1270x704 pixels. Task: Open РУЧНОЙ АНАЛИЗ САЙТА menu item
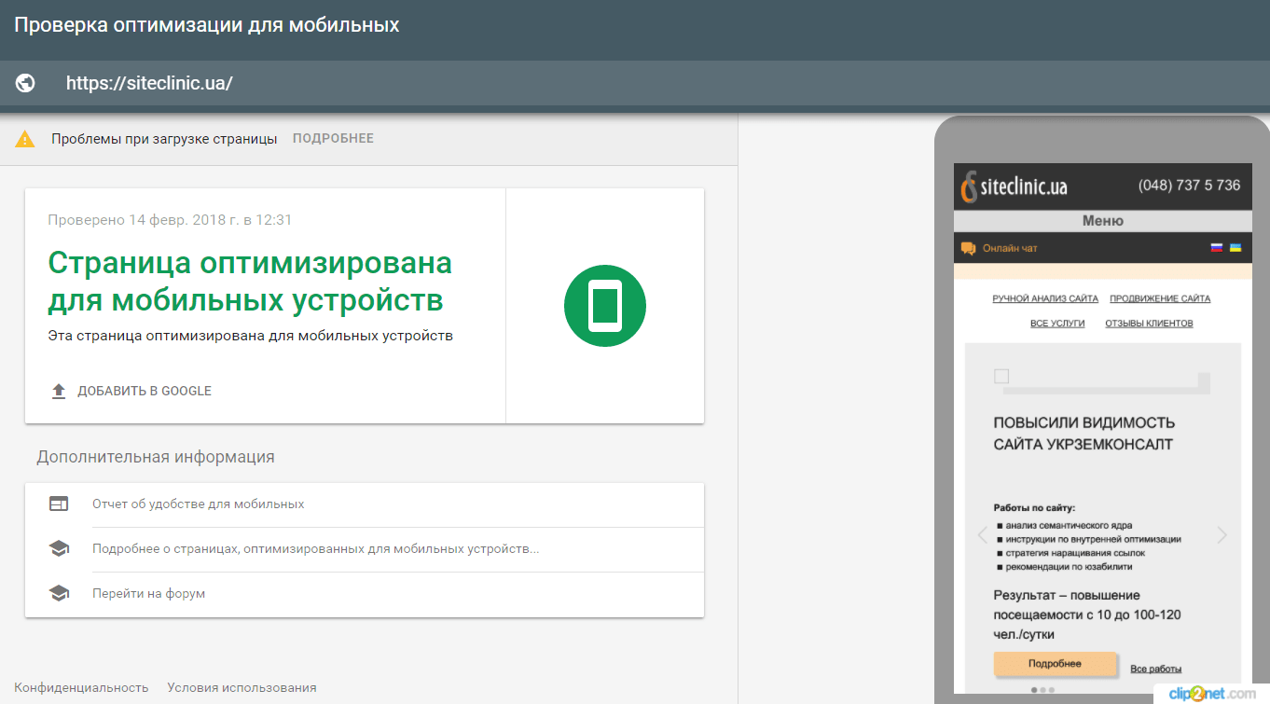pyautogui.click(x=1044, y=298)
